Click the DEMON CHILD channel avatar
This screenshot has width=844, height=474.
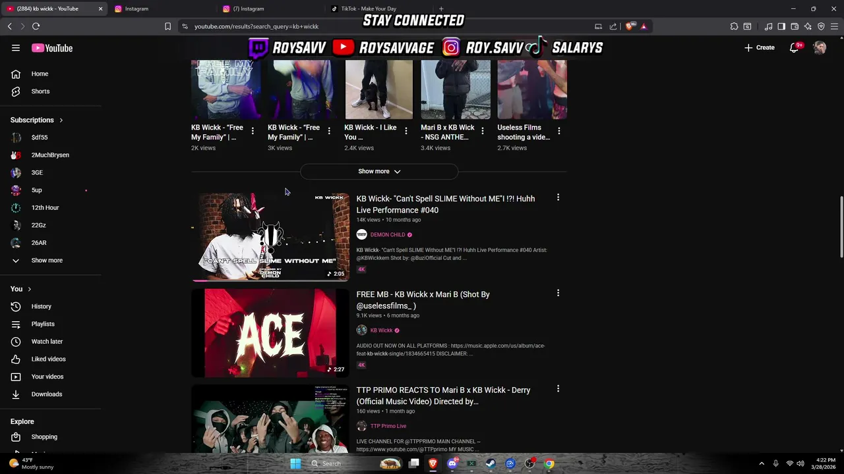click(x=361, y=234)
